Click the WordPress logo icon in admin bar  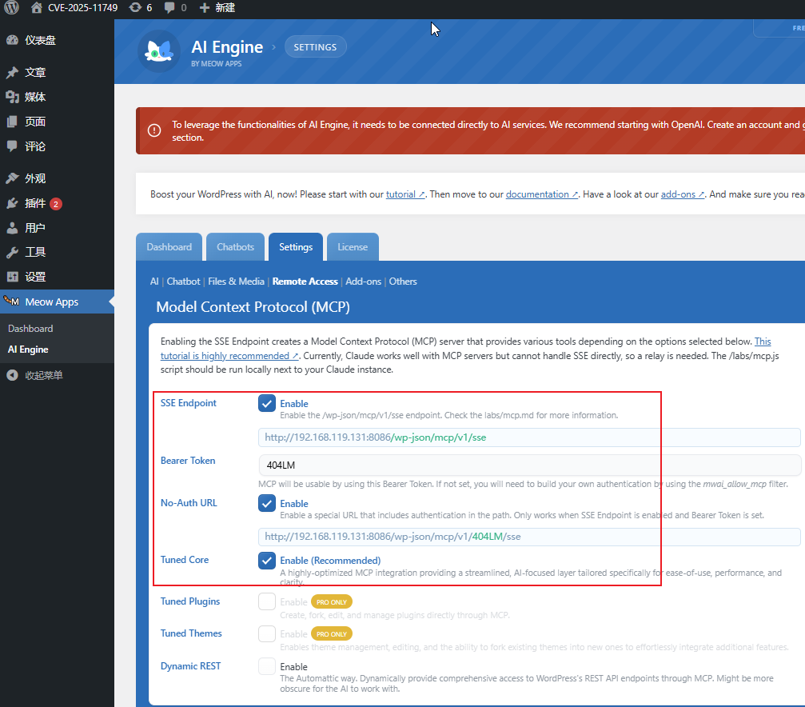pos(11,8)
